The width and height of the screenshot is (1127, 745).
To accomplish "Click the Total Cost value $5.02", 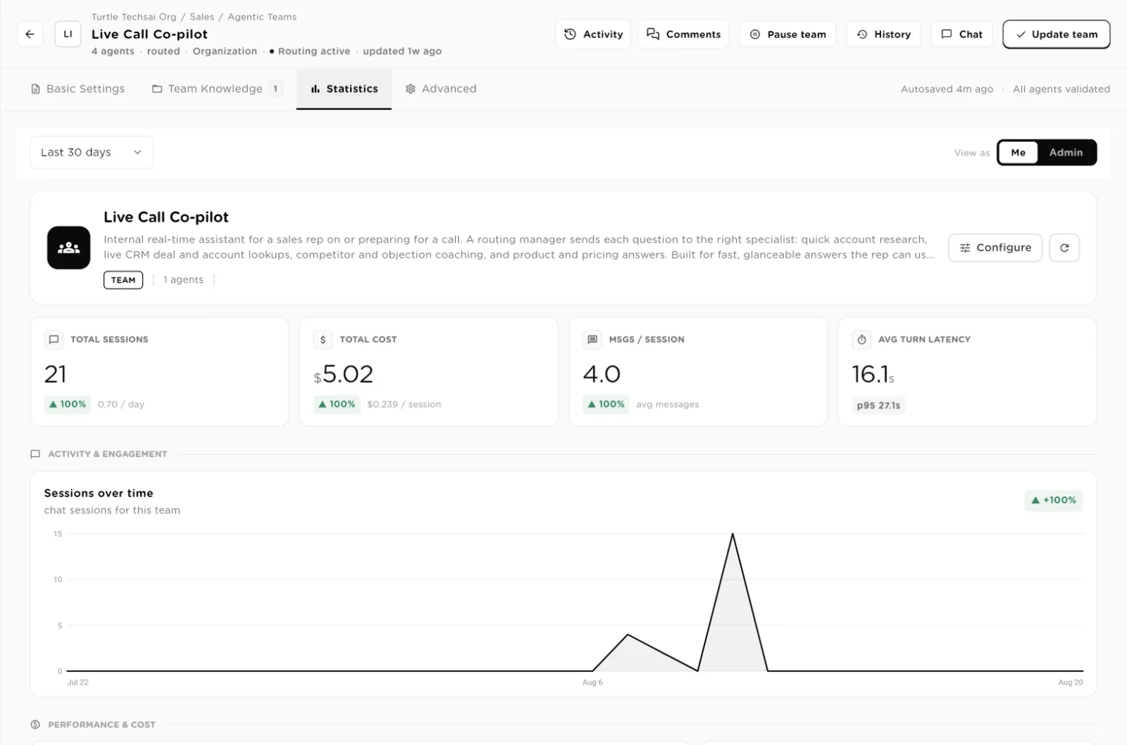I will [x=344, y=374].
